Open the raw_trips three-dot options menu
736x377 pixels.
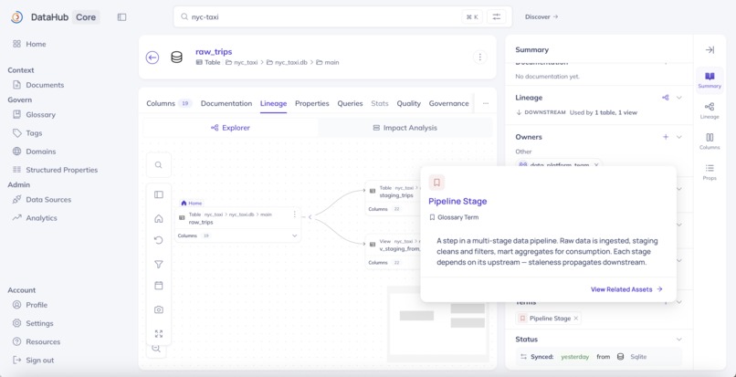479,58
